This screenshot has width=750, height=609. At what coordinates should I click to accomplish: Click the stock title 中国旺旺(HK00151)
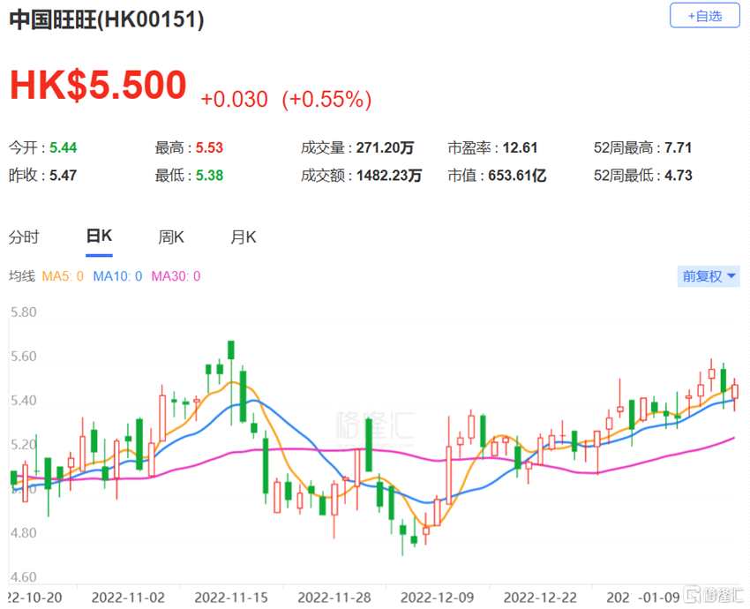(x=107, y=19)
